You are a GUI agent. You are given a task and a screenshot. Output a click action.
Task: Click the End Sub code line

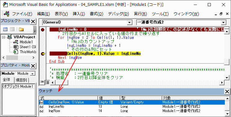pyautogui.click(x=57, y=61)
